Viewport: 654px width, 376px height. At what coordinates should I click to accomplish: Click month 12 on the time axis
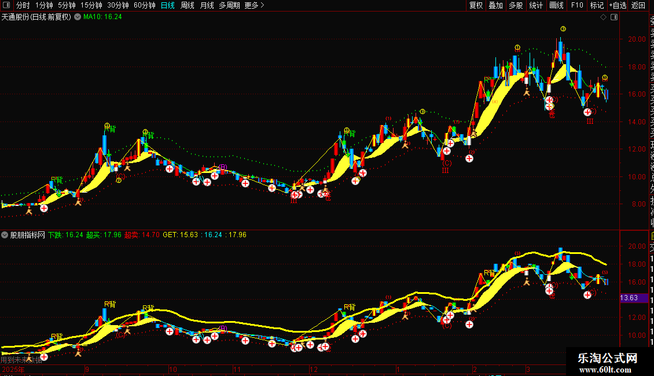click(x=313, y=369)
